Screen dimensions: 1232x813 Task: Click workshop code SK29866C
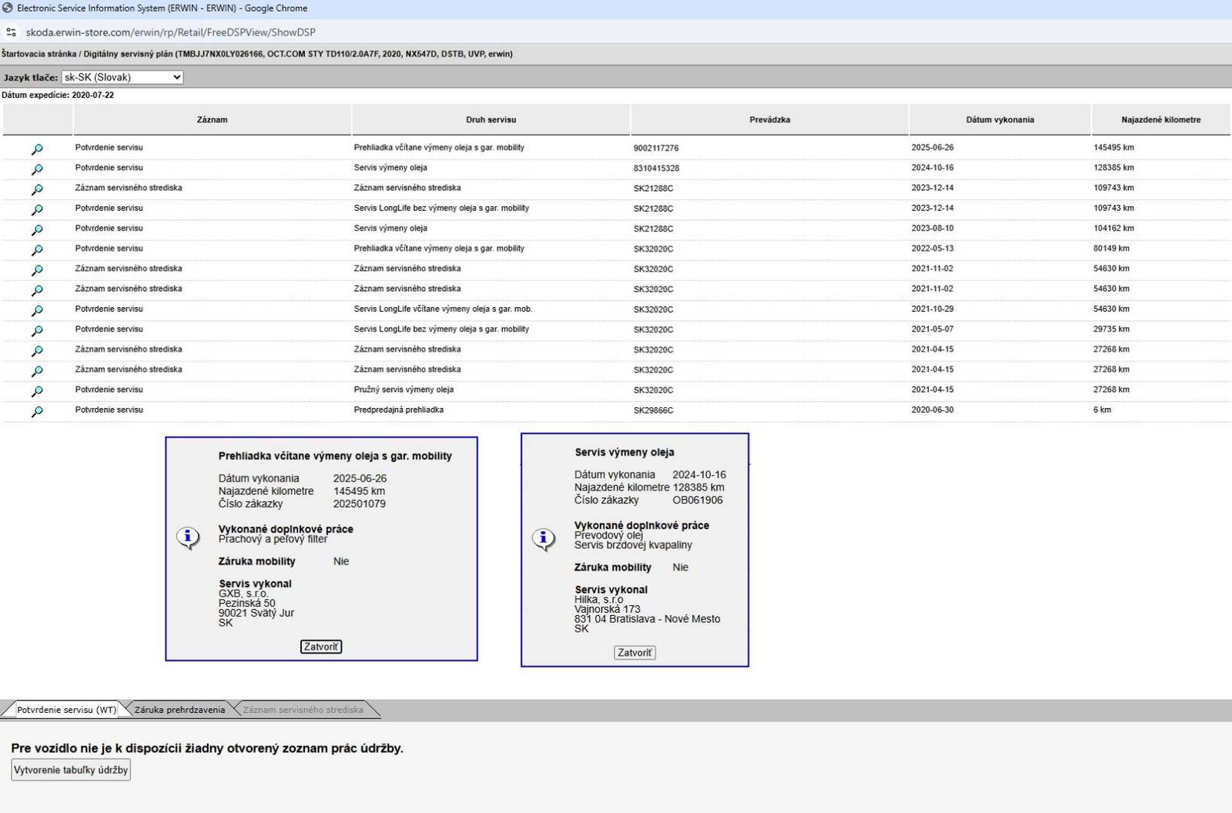(x=653, y=410)
